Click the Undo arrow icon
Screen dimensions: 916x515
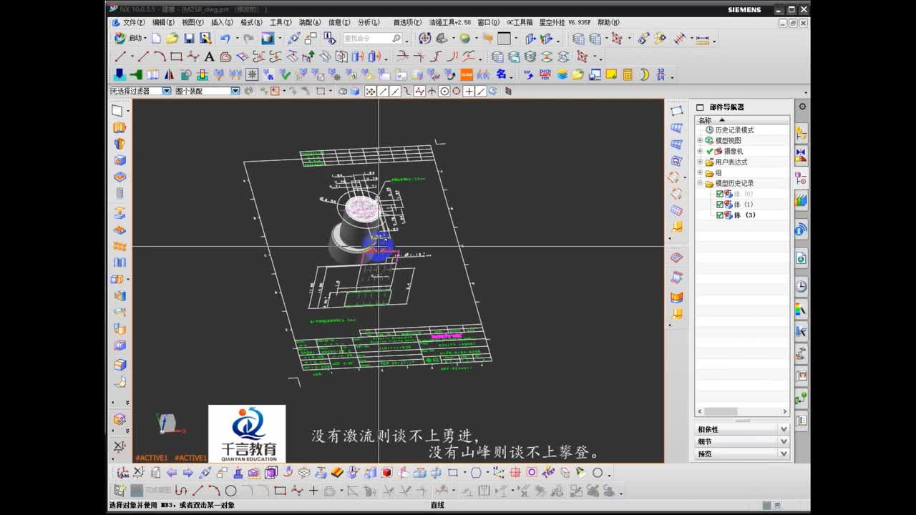click(x=225, y=39)
